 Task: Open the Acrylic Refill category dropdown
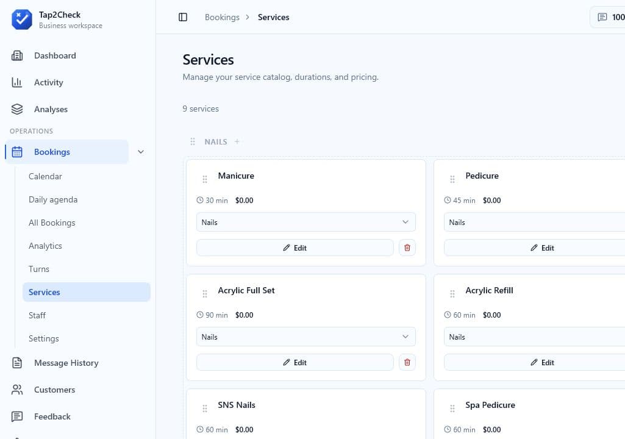(x=534, y=337)
